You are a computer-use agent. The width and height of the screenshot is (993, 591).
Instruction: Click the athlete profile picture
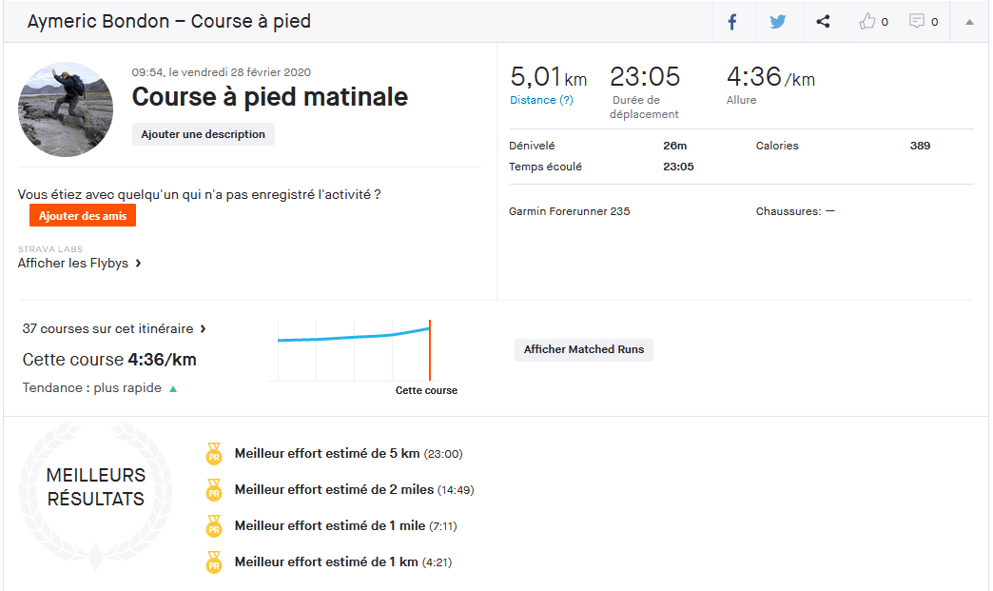tap(66, 109)
